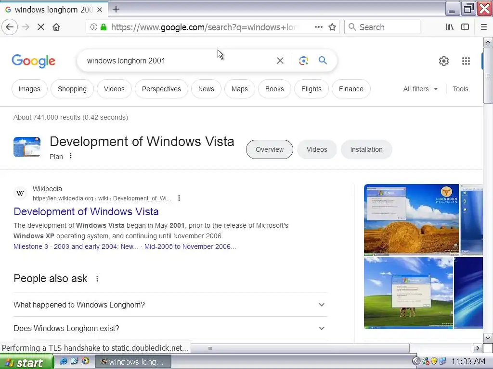Viewport: 493px width, 369px height.
Task: Click the browser forward arrow
Action: pyautogui.click(x=26, y=27)
